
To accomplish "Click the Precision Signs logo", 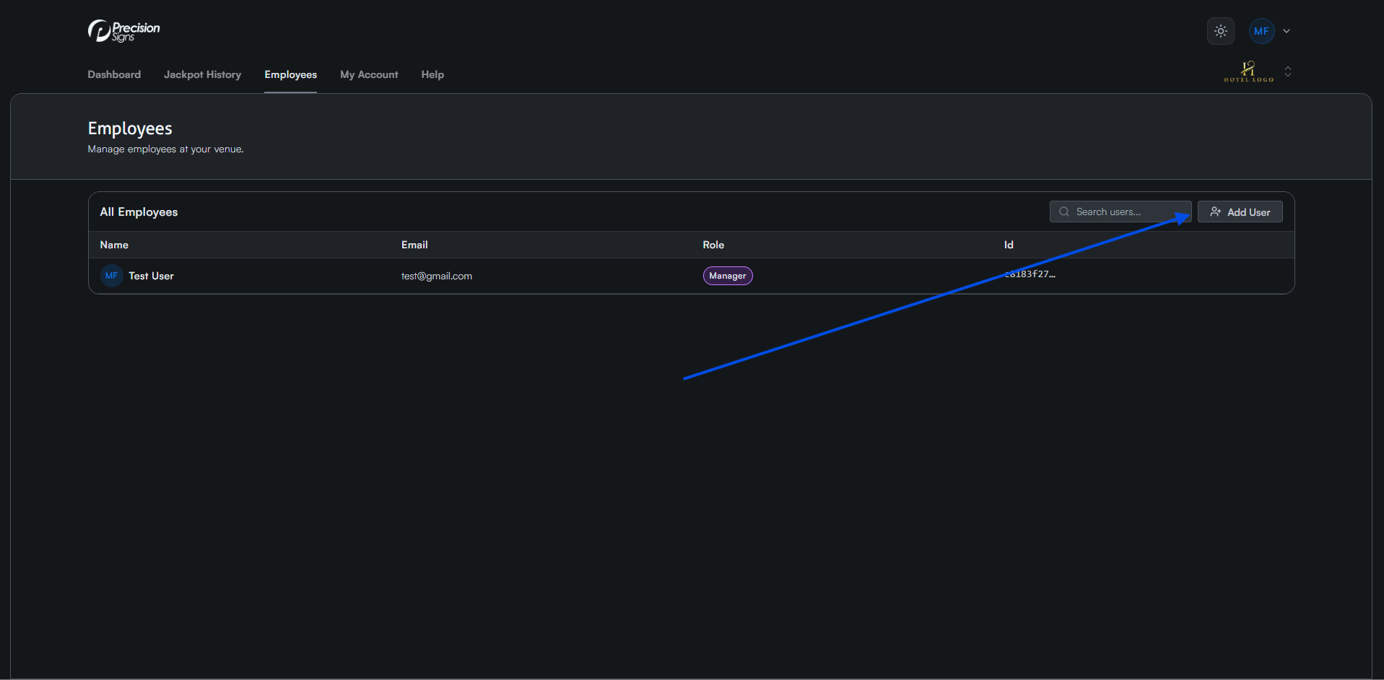I will pos(123,31).
